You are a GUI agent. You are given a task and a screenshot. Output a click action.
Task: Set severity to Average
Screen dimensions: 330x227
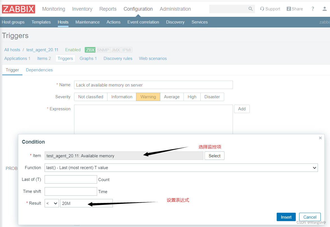172,97
